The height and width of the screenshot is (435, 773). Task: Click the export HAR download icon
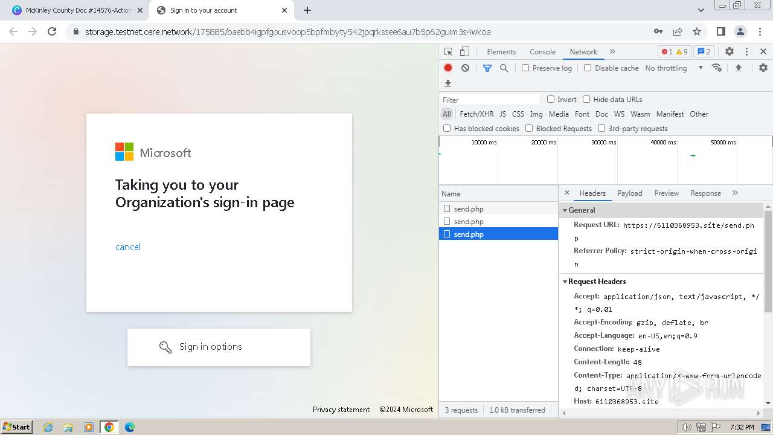448,83
